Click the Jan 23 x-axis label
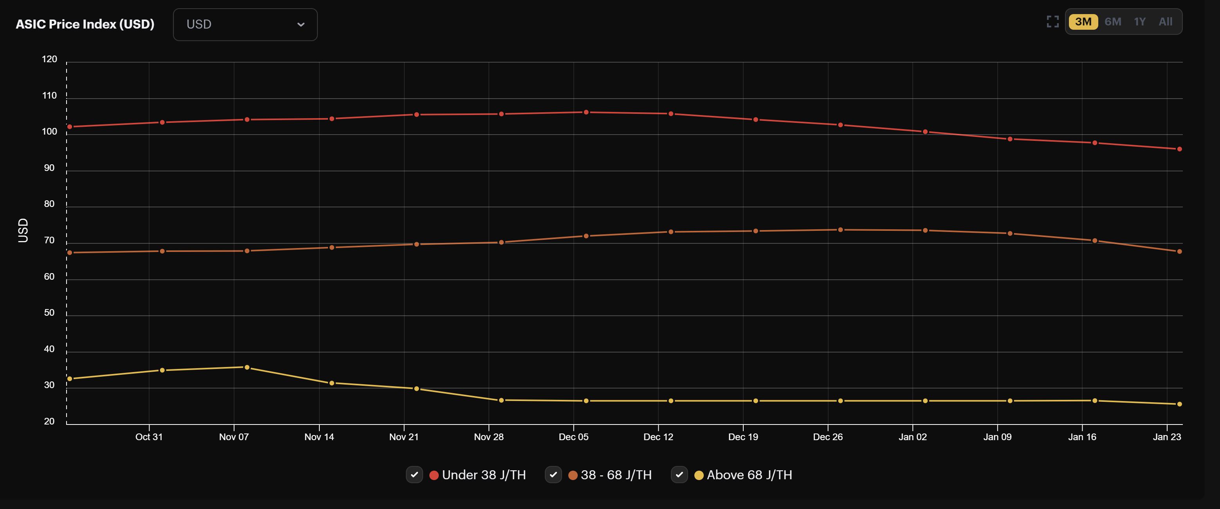This screenshot has width=1220, height=509. tap(1166, 437)
